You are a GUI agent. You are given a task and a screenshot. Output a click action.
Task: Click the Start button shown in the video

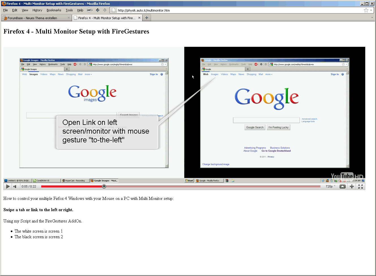pyautogui.click(x=189, y=181)
